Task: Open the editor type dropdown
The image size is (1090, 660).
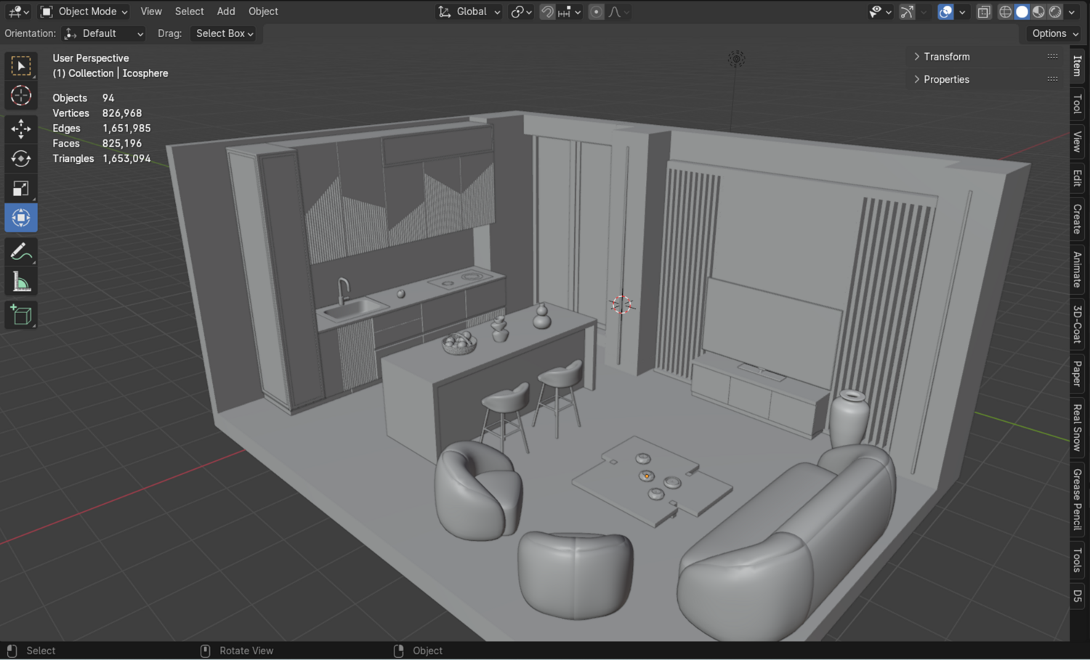Action: [17, 12]
